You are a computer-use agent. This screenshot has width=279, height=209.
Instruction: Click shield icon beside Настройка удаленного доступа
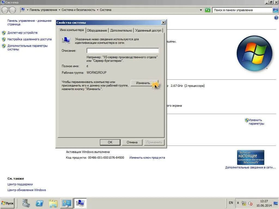click(x=4, y=39)
